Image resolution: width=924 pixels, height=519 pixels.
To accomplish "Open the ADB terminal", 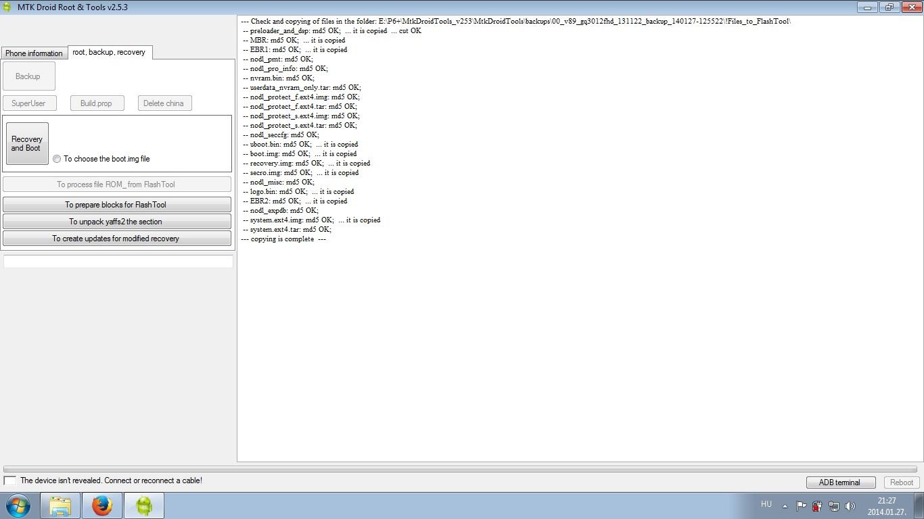I will [841, 483].
